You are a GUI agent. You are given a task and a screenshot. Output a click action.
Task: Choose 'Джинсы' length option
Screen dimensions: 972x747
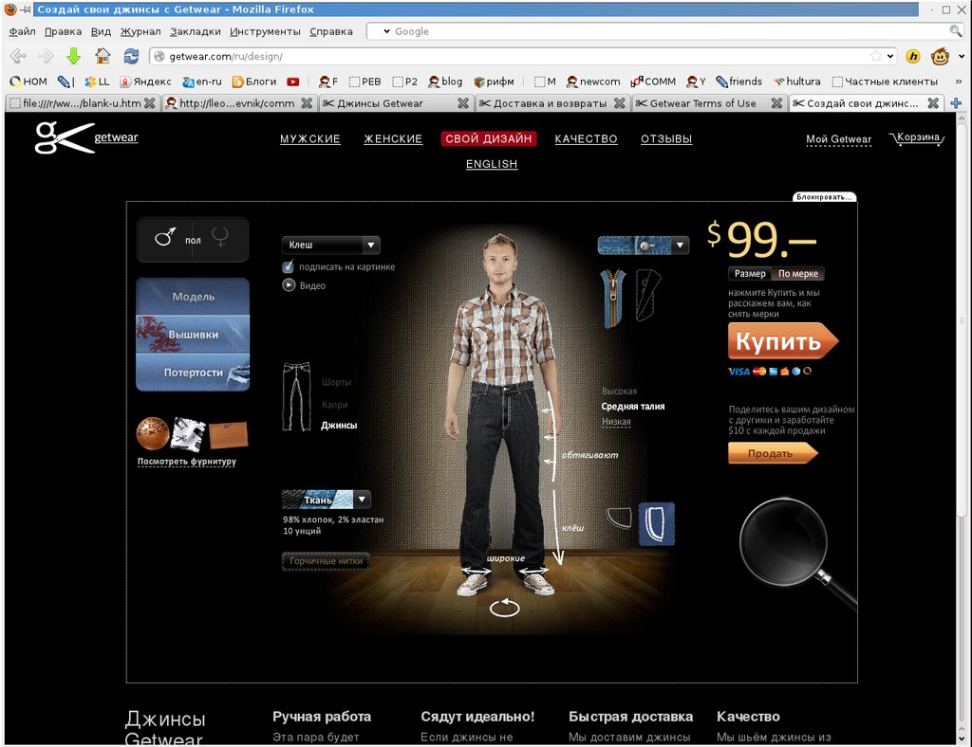click(339, 426)
